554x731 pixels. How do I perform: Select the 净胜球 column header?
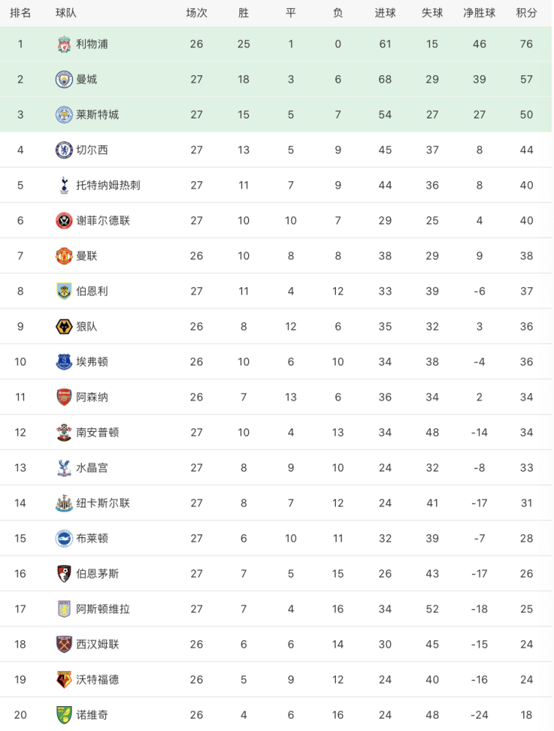point(479,13)
